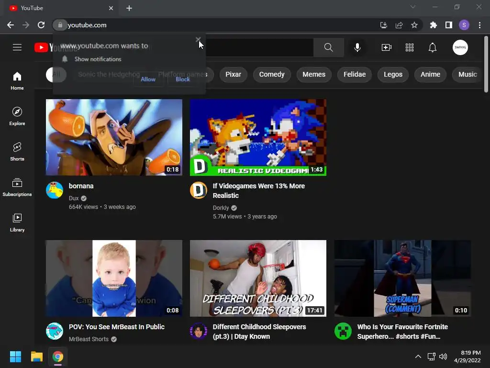Click the install app icon in address bar
Image resolution: width=490 pixels, height=368 pixels.
pos(383,25)
